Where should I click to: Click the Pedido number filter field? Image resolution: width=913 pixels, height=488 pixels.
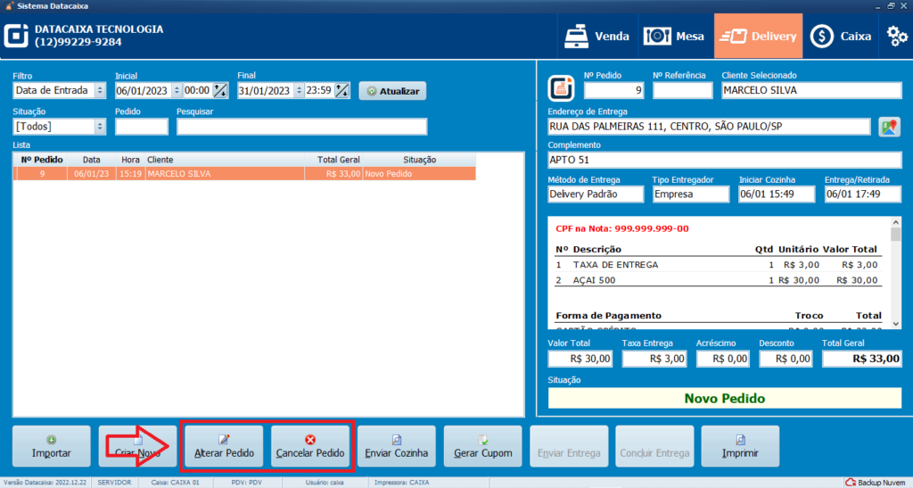point(142,127)
